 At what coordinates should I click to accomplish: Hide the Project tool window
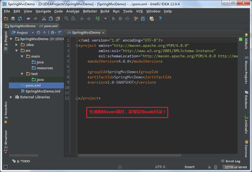[x=60, y=33]
